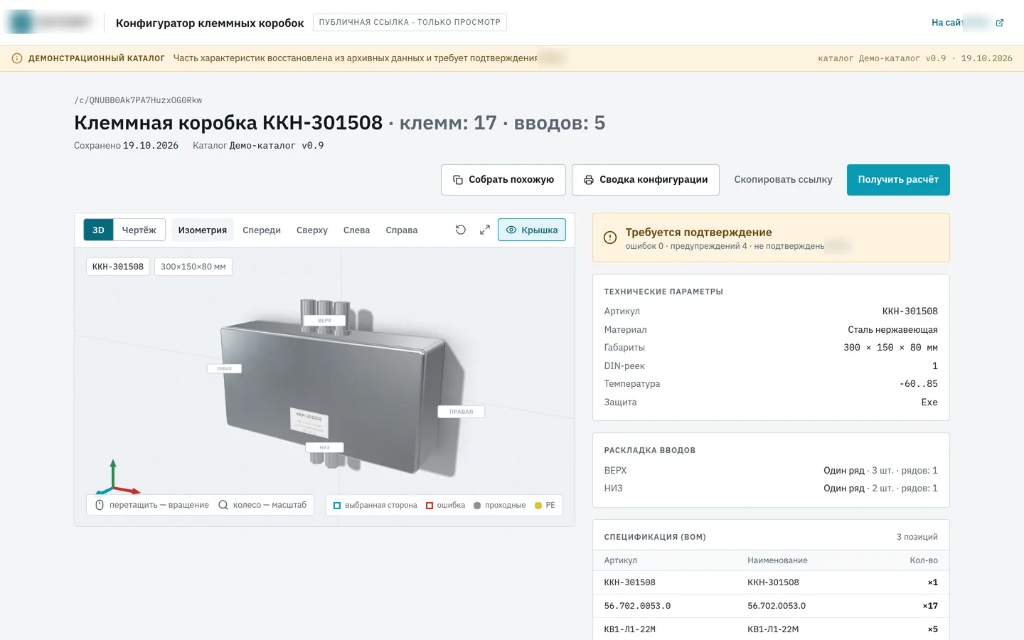Click the mouse icon in rotation hint
This screenshot has width=1024, height=640.
(x=100, y=505)
